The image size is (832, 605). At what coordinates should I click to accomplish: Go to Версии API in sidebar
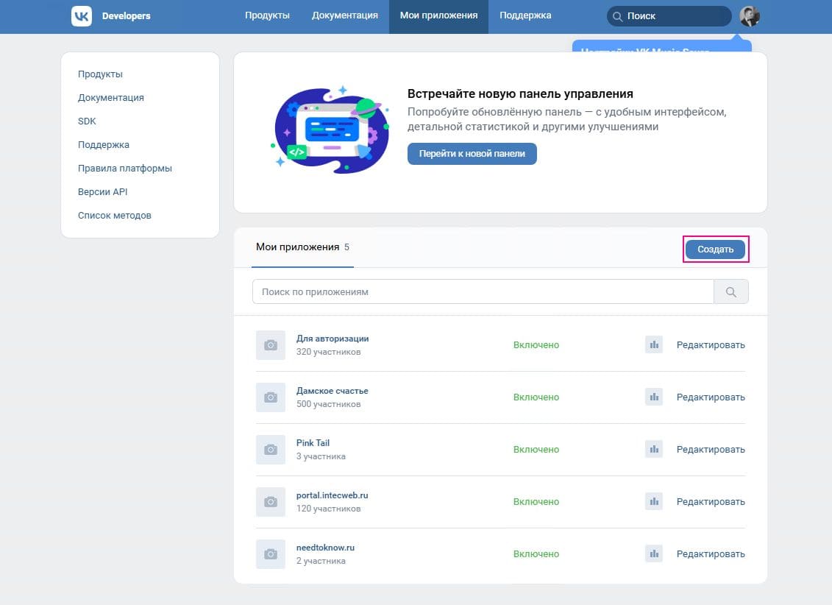click(103, 192)
